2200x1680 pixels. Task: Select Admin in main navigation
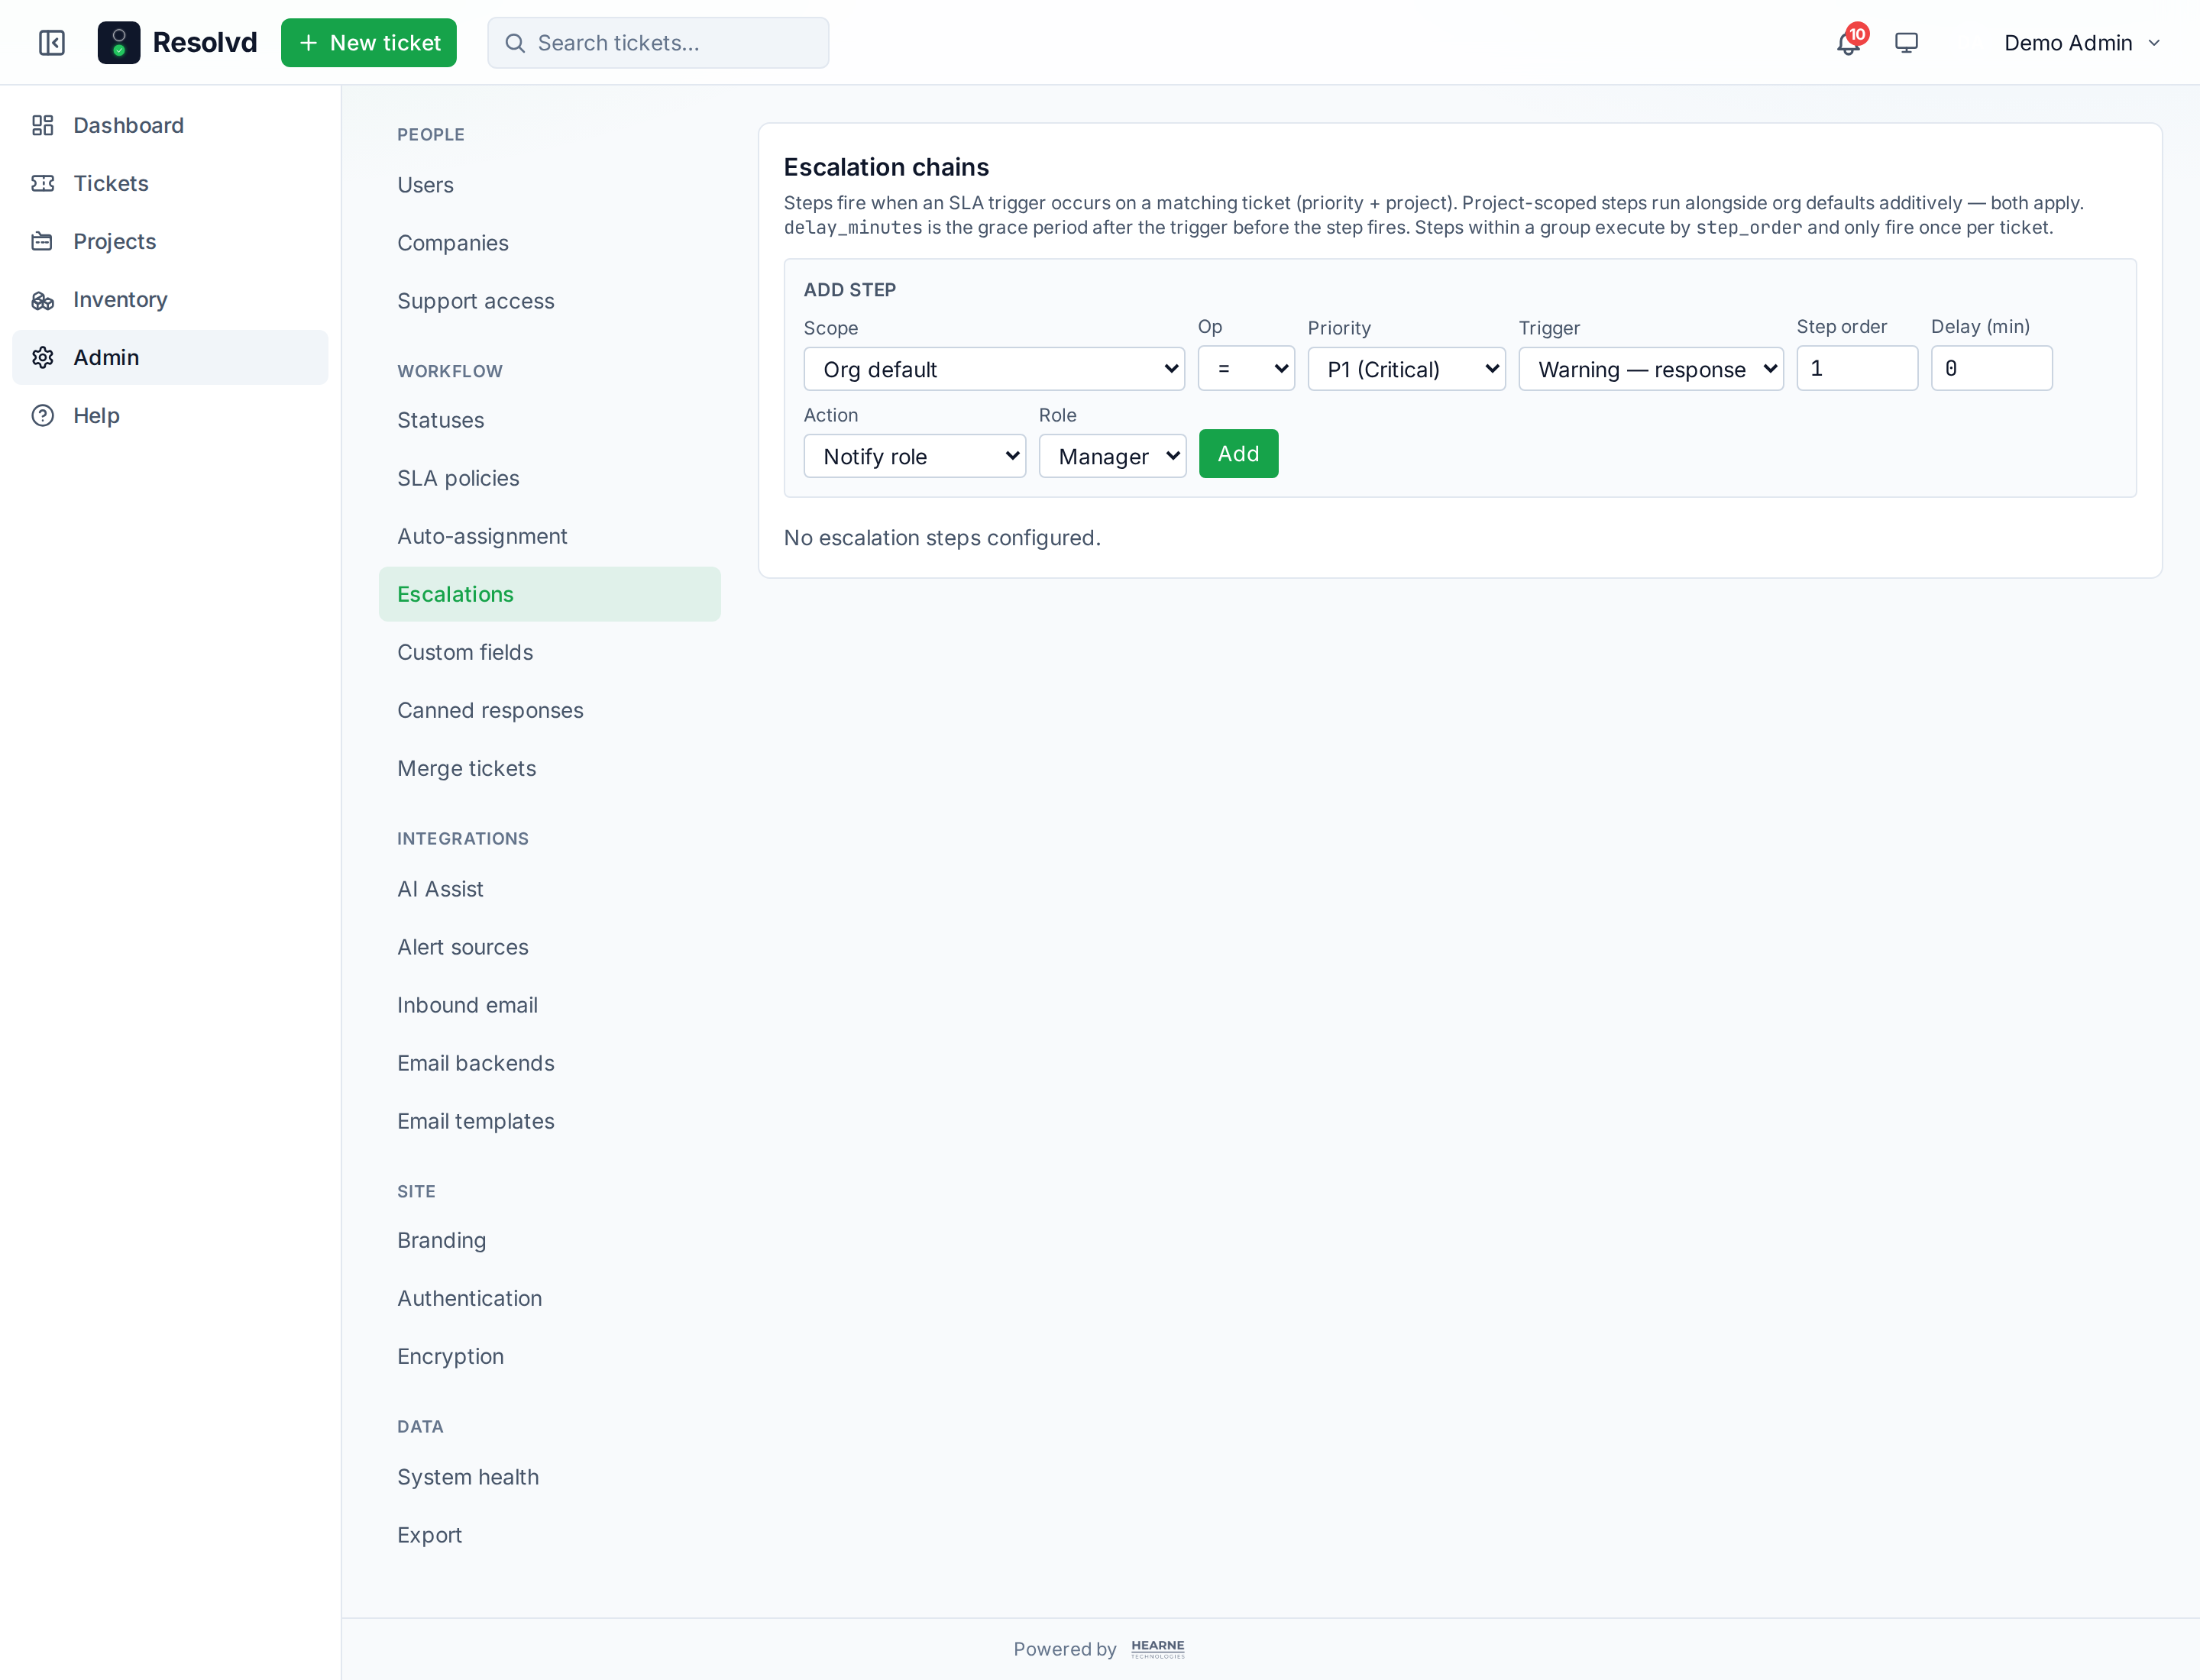coord(170,357)
